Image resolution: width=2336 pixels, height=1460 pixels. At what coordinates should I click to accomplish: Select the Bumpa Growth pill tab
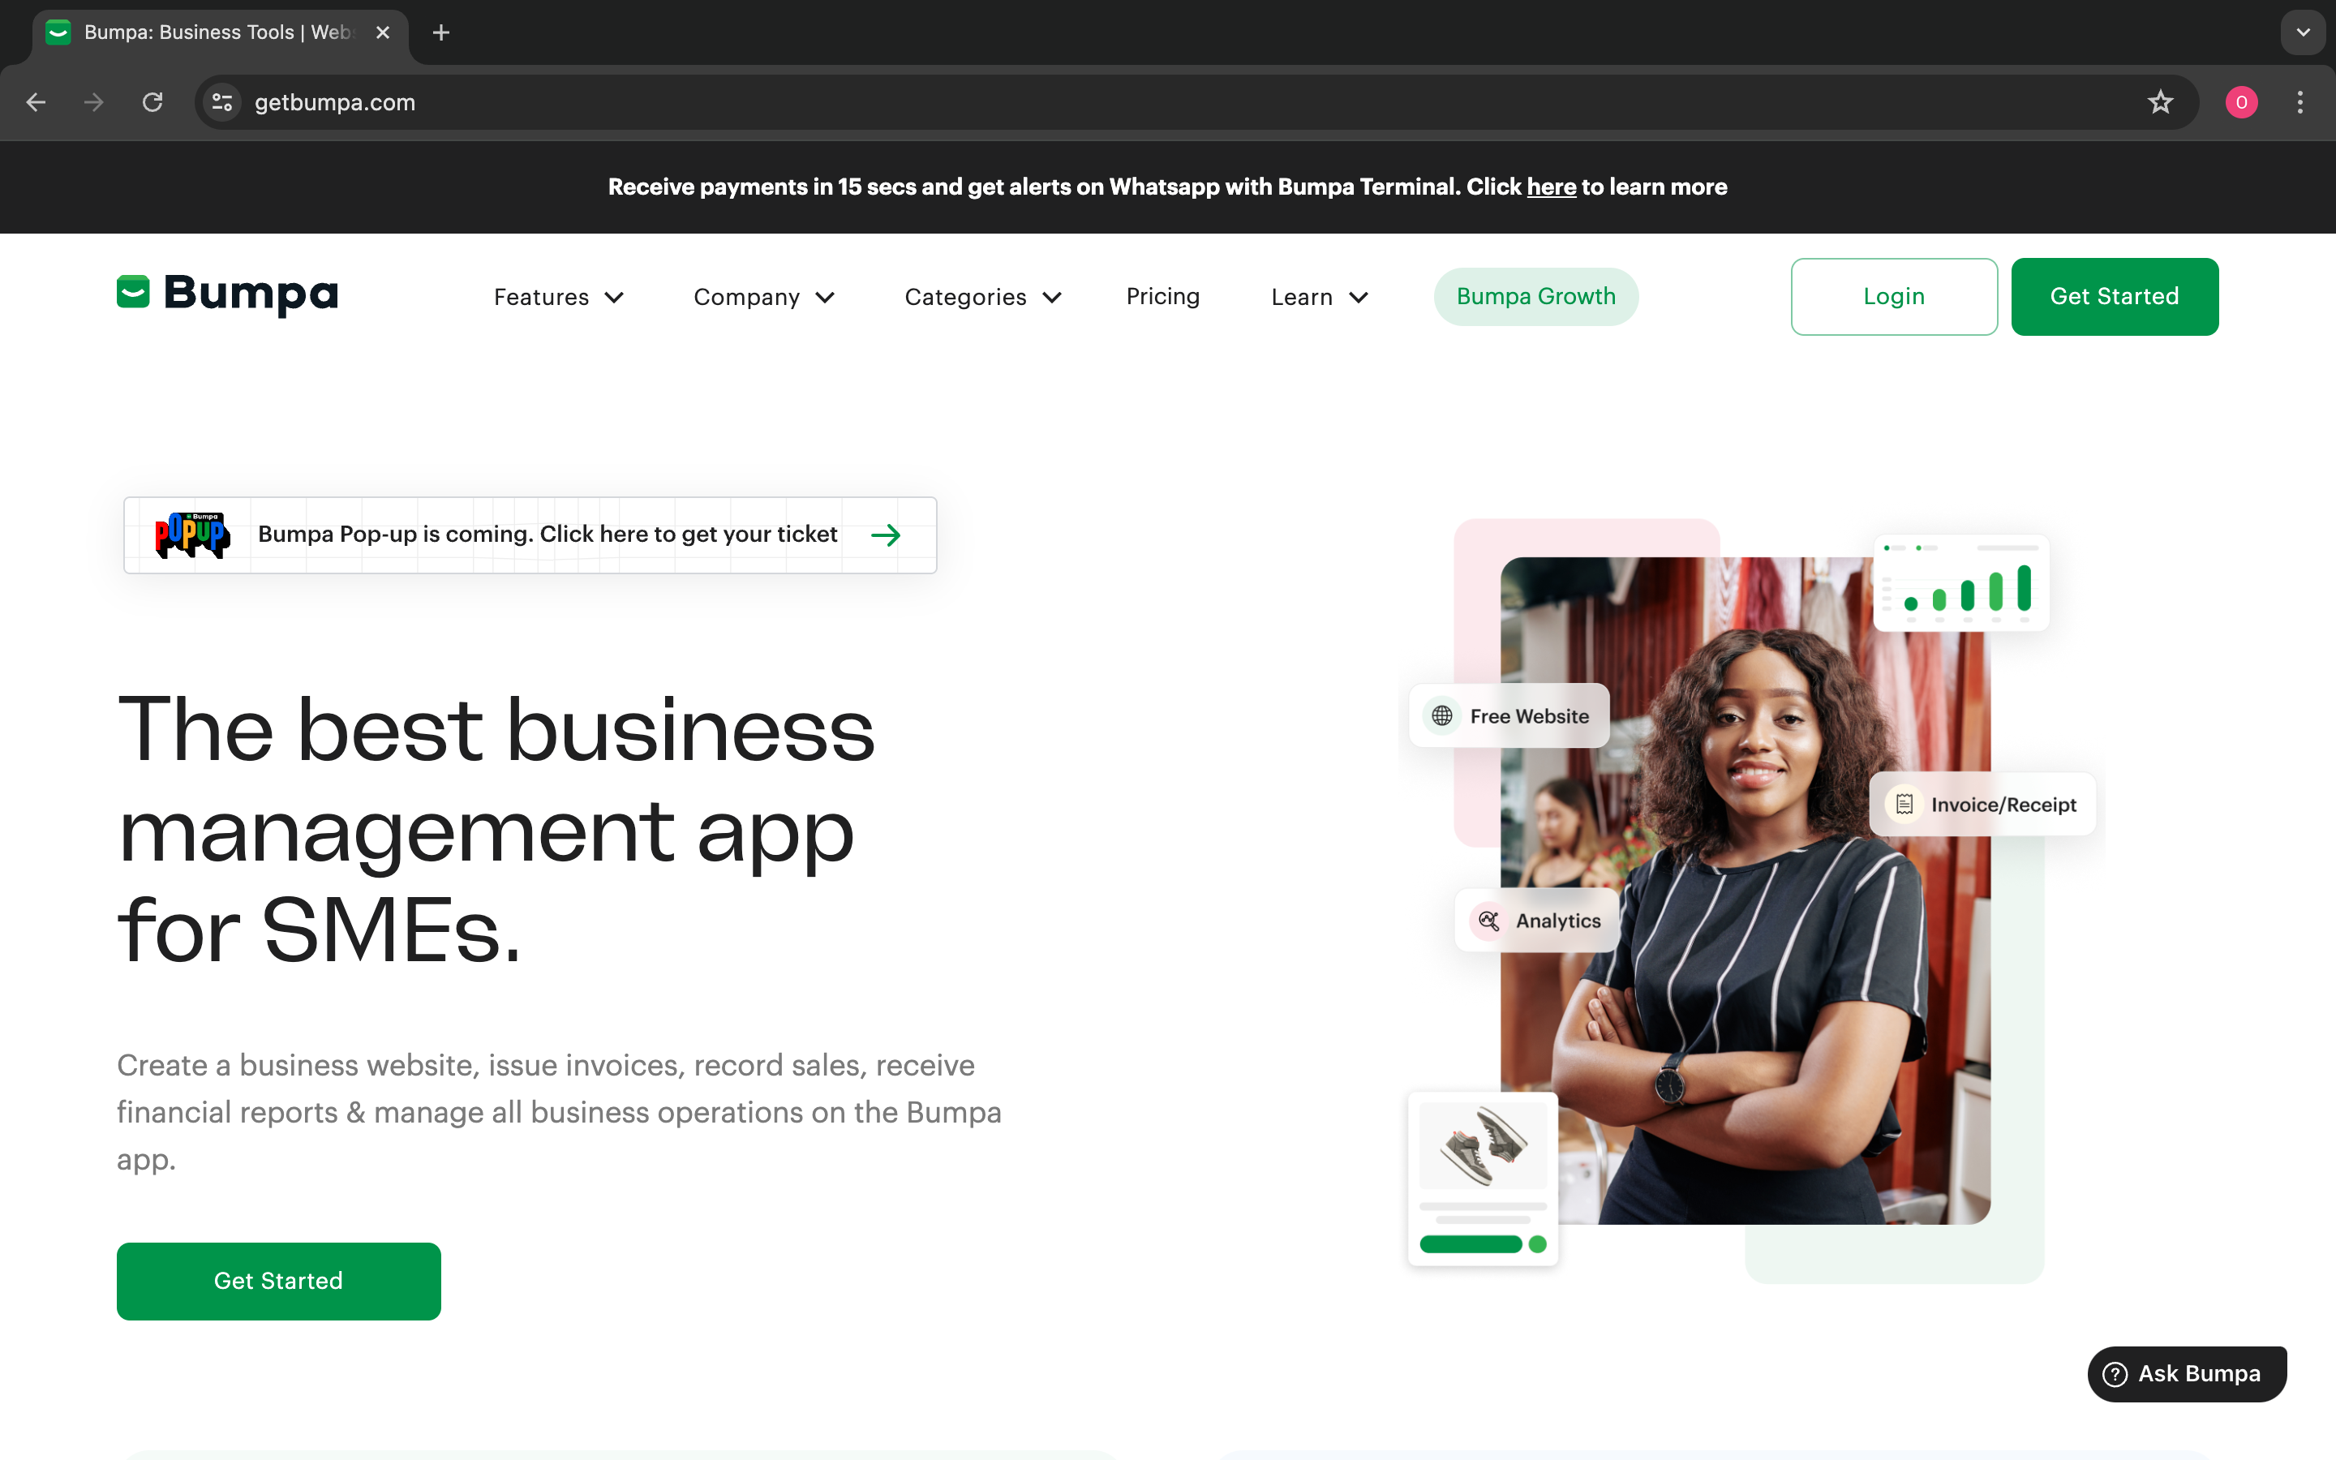click(1535, 295)
